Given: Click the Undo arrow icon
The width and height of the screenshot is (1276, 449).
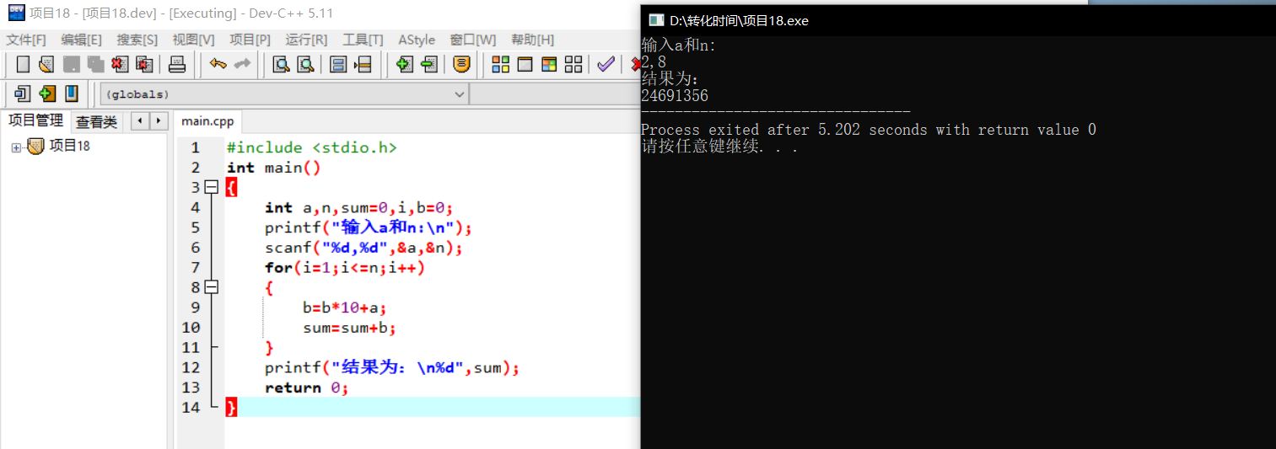Looking at the screenshot, I should (x=218, y=64).
